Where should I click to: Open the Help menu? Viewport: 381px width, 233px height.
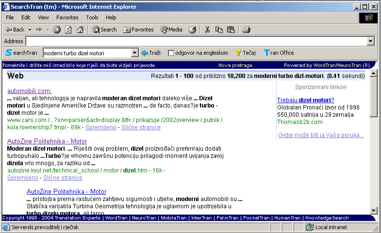pos(111,17)
